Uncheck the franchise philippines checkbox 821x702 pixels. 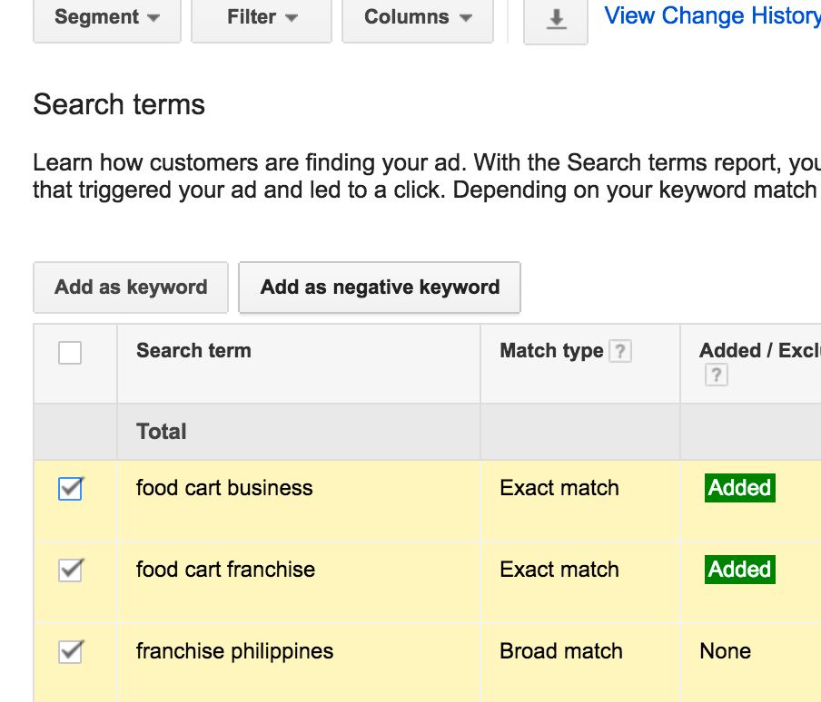70,651
